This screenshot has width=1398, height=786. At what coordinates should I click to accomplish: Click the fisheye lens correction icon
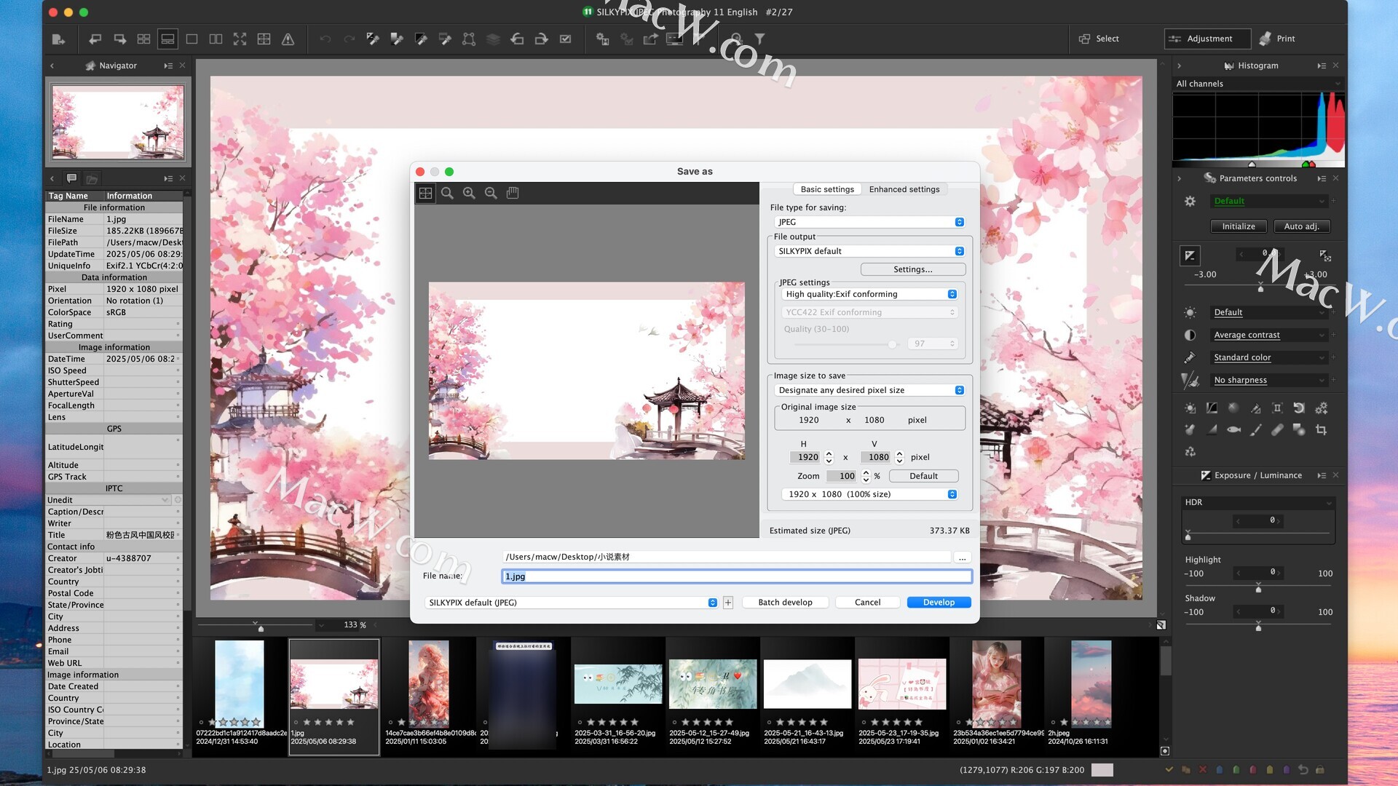click(x=1233, y=430)
